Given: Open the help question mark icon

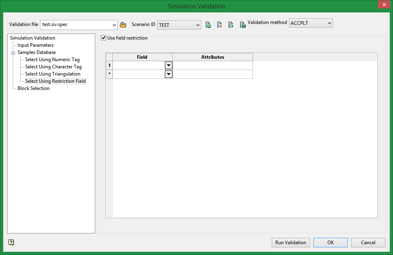Looking at the screenshot, I should point(11,242).
